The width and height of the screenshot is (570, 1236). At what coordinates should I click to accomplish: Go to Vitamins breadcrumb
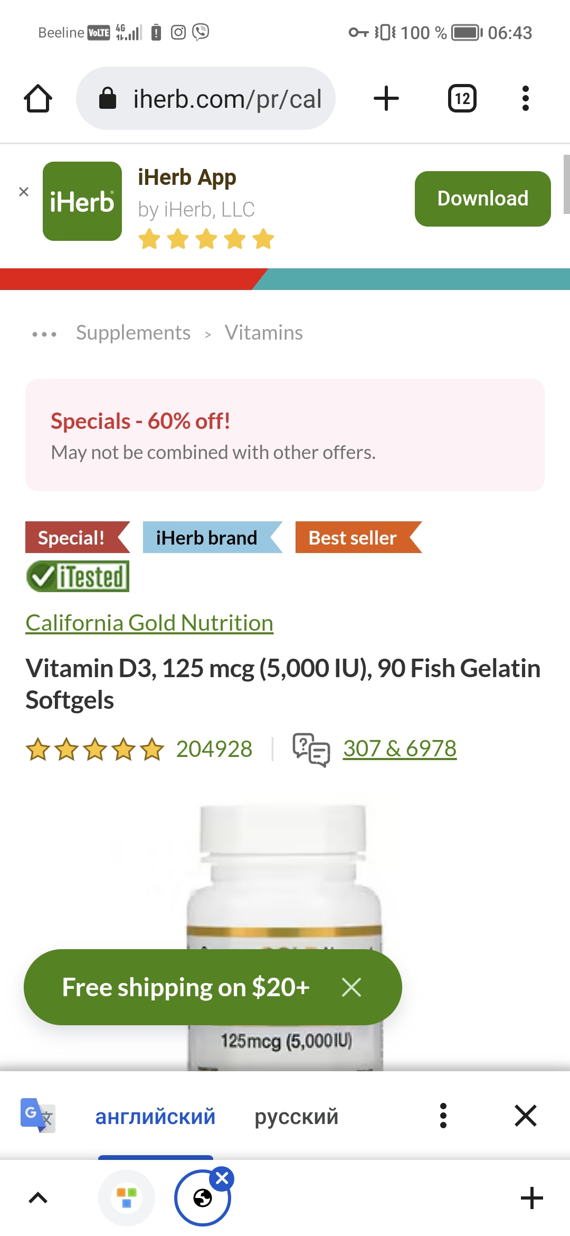pos(264,333)
